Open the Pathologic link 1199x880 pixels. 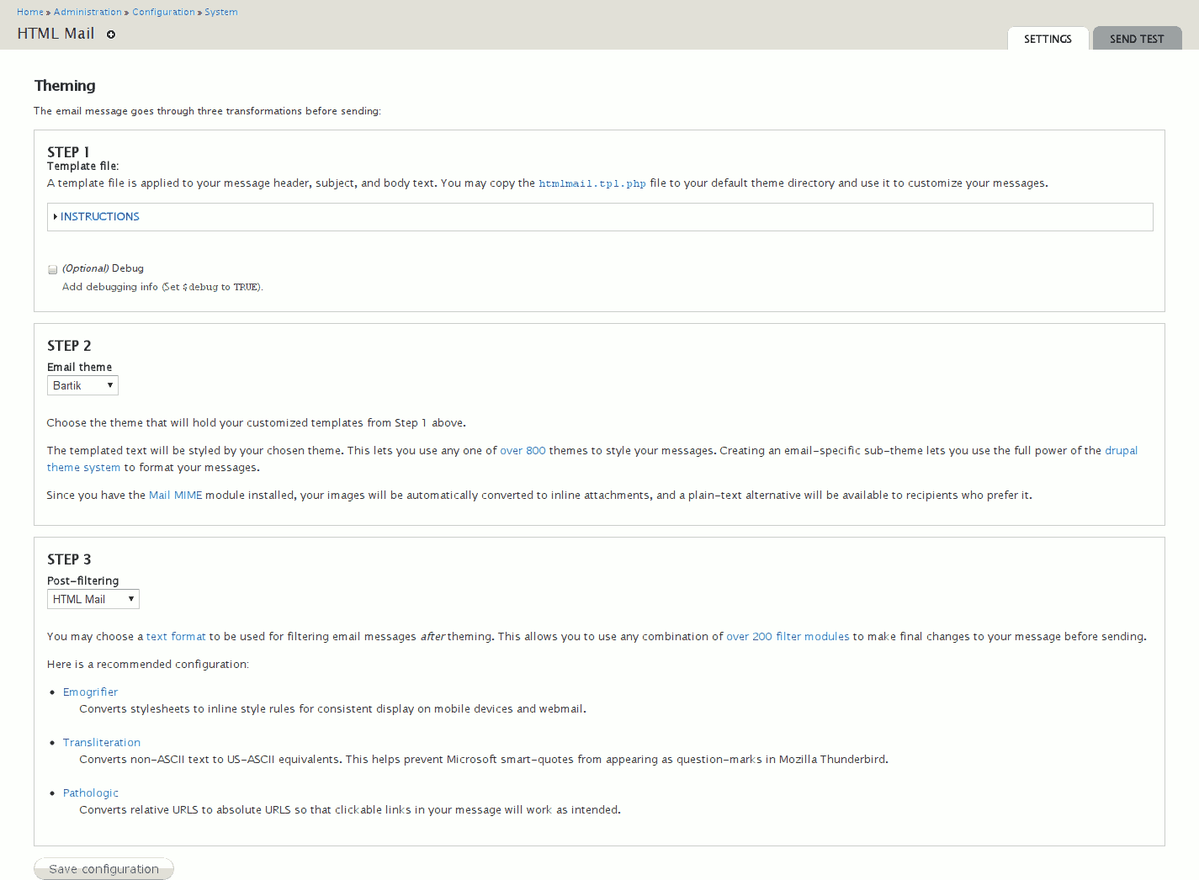(x=91, y=793)
